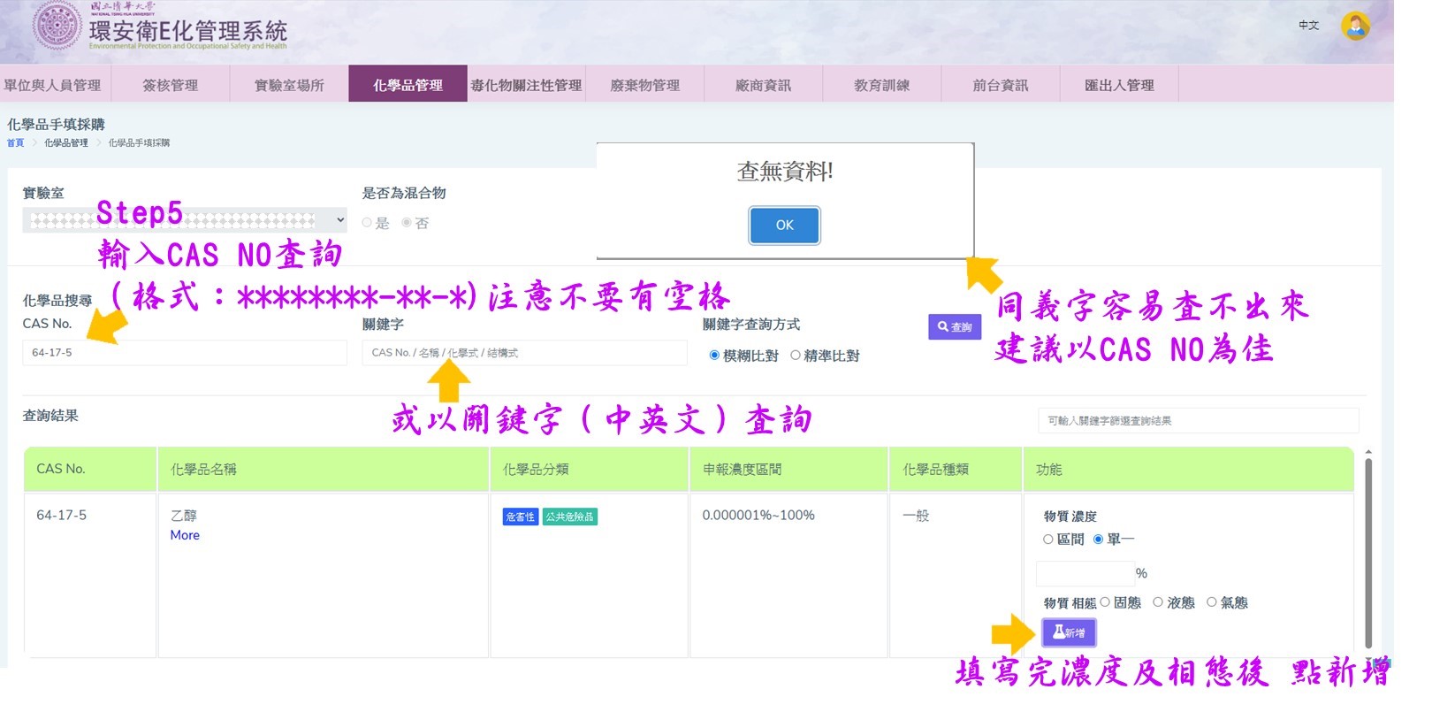This screenshot has width=1432, height=712.
Task: Click the 公共危險品 tag
Action: click(x=569, y=517)
